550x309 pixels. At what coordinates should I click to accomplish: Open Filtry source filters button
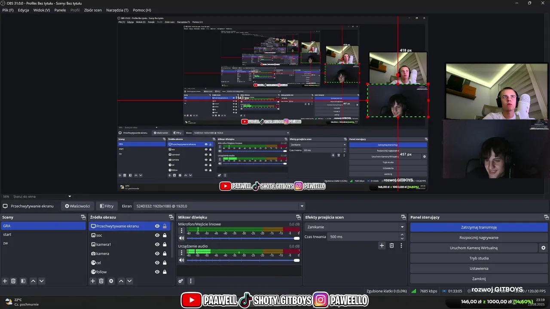click(107, 206)
